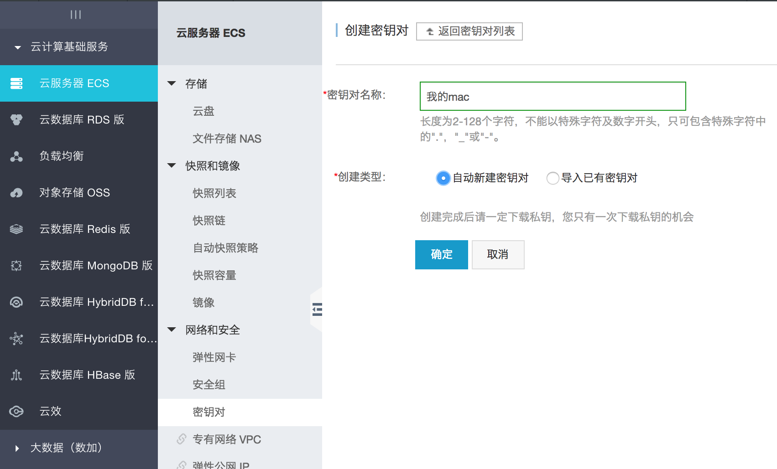
Task: Click the 云效 eye-shaped icon
Action: point(16,412)
